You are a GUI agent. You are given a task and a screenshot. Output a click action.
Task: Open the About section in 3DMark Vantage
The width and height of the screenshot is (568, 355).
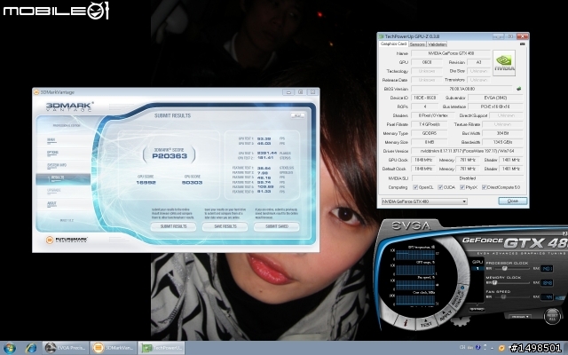(x=51, y=204)
